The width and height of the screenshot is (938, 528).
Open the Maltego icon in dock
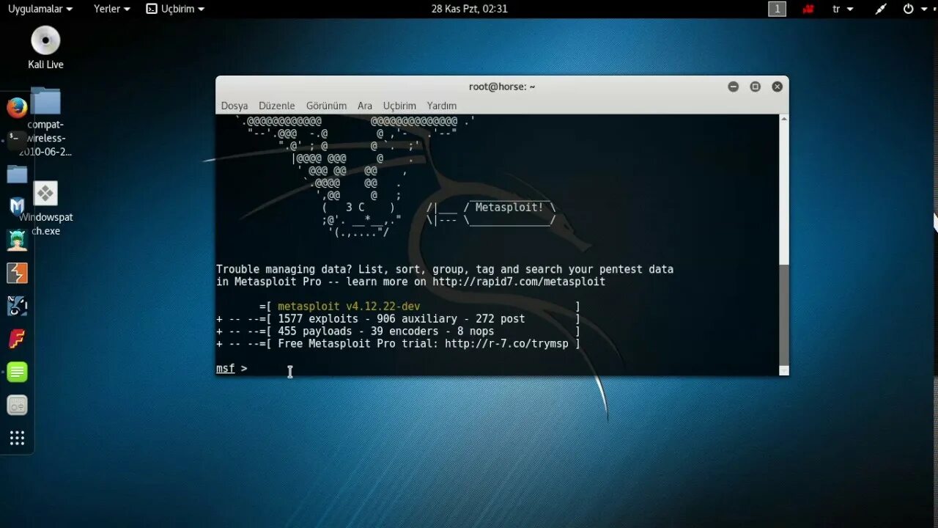17,306
